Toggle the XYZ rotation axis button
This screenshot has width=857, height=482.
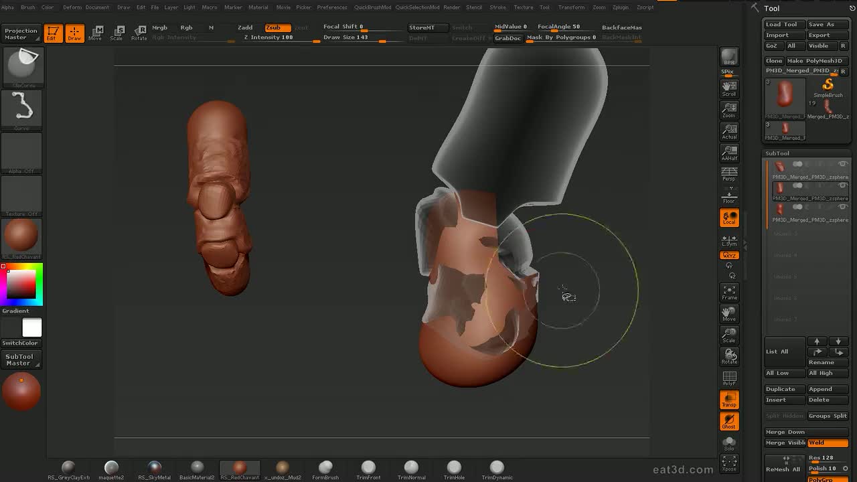[x=729, y=256]
